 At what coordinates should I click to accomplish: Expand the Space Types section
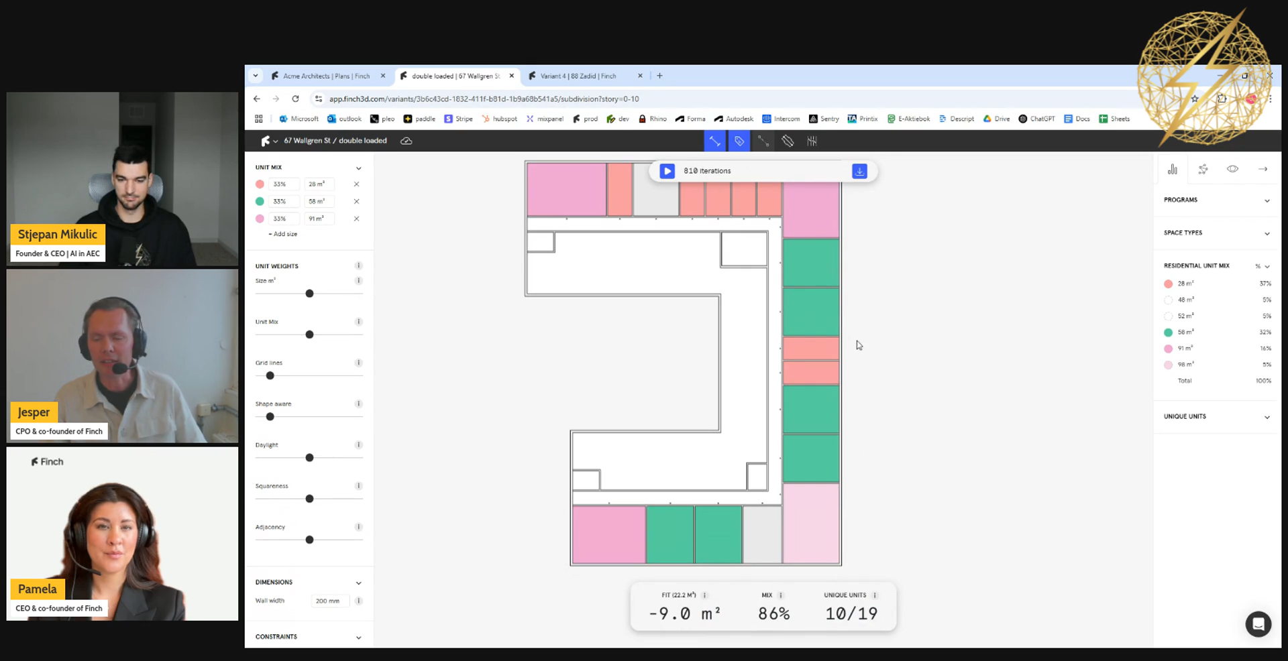[1267, 233]
